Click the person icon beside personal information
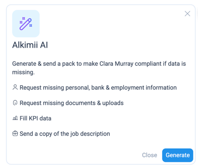Viewport: 198px width, 168px height. (x=15, y=87)
